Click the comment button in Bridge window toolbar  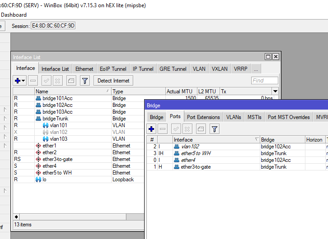tap(201, 129)
